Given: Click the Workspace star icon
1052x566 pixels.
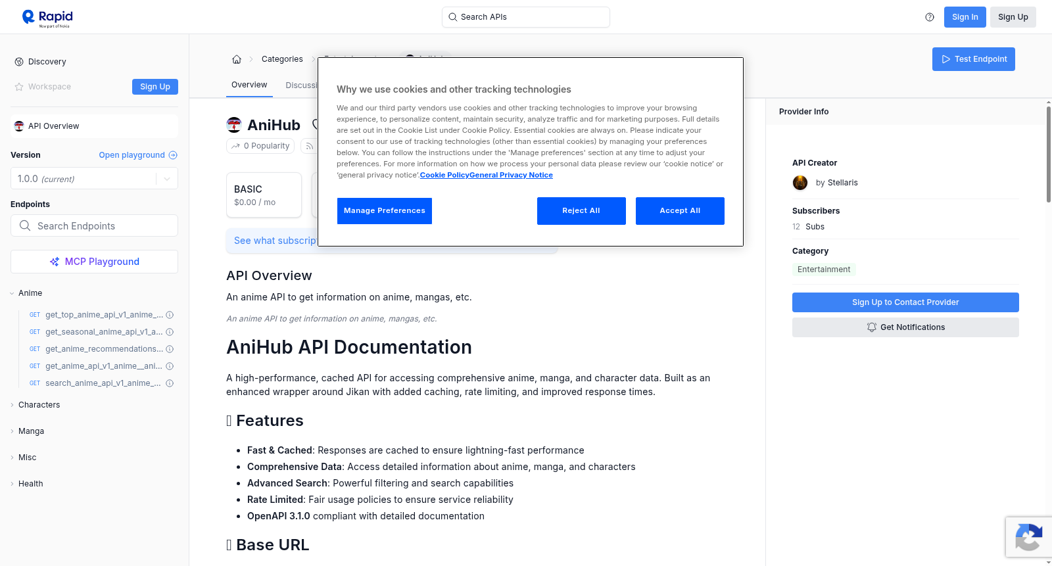Looking at the screenshot, I should (19, 87).
